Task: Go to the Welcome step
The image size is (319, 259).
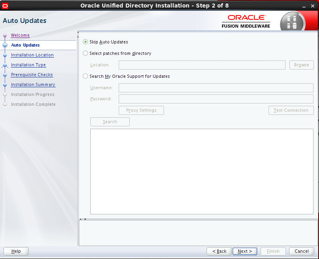Action: [21, 35]
